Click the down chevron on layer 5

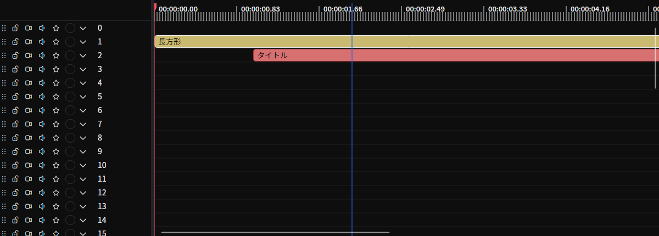[83, 97]
